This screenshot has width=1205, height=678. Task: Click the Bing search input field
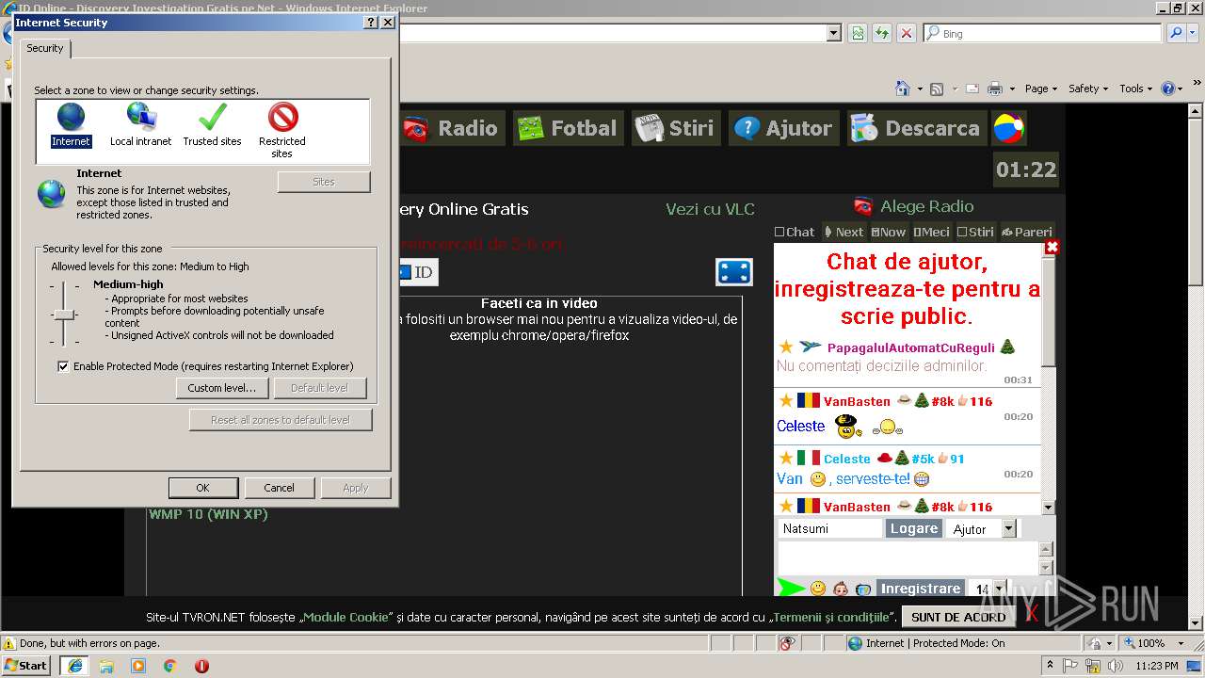(x=1041, y=33)
